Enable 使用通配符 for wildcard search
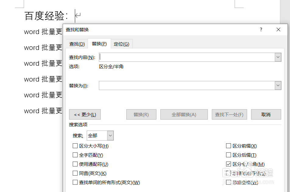This screenshot has height=192, width=290. click(x=75, y=164)
